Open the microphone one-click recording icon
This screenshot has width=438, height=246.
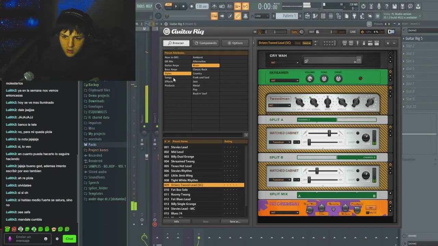click(x=379, y=6)
